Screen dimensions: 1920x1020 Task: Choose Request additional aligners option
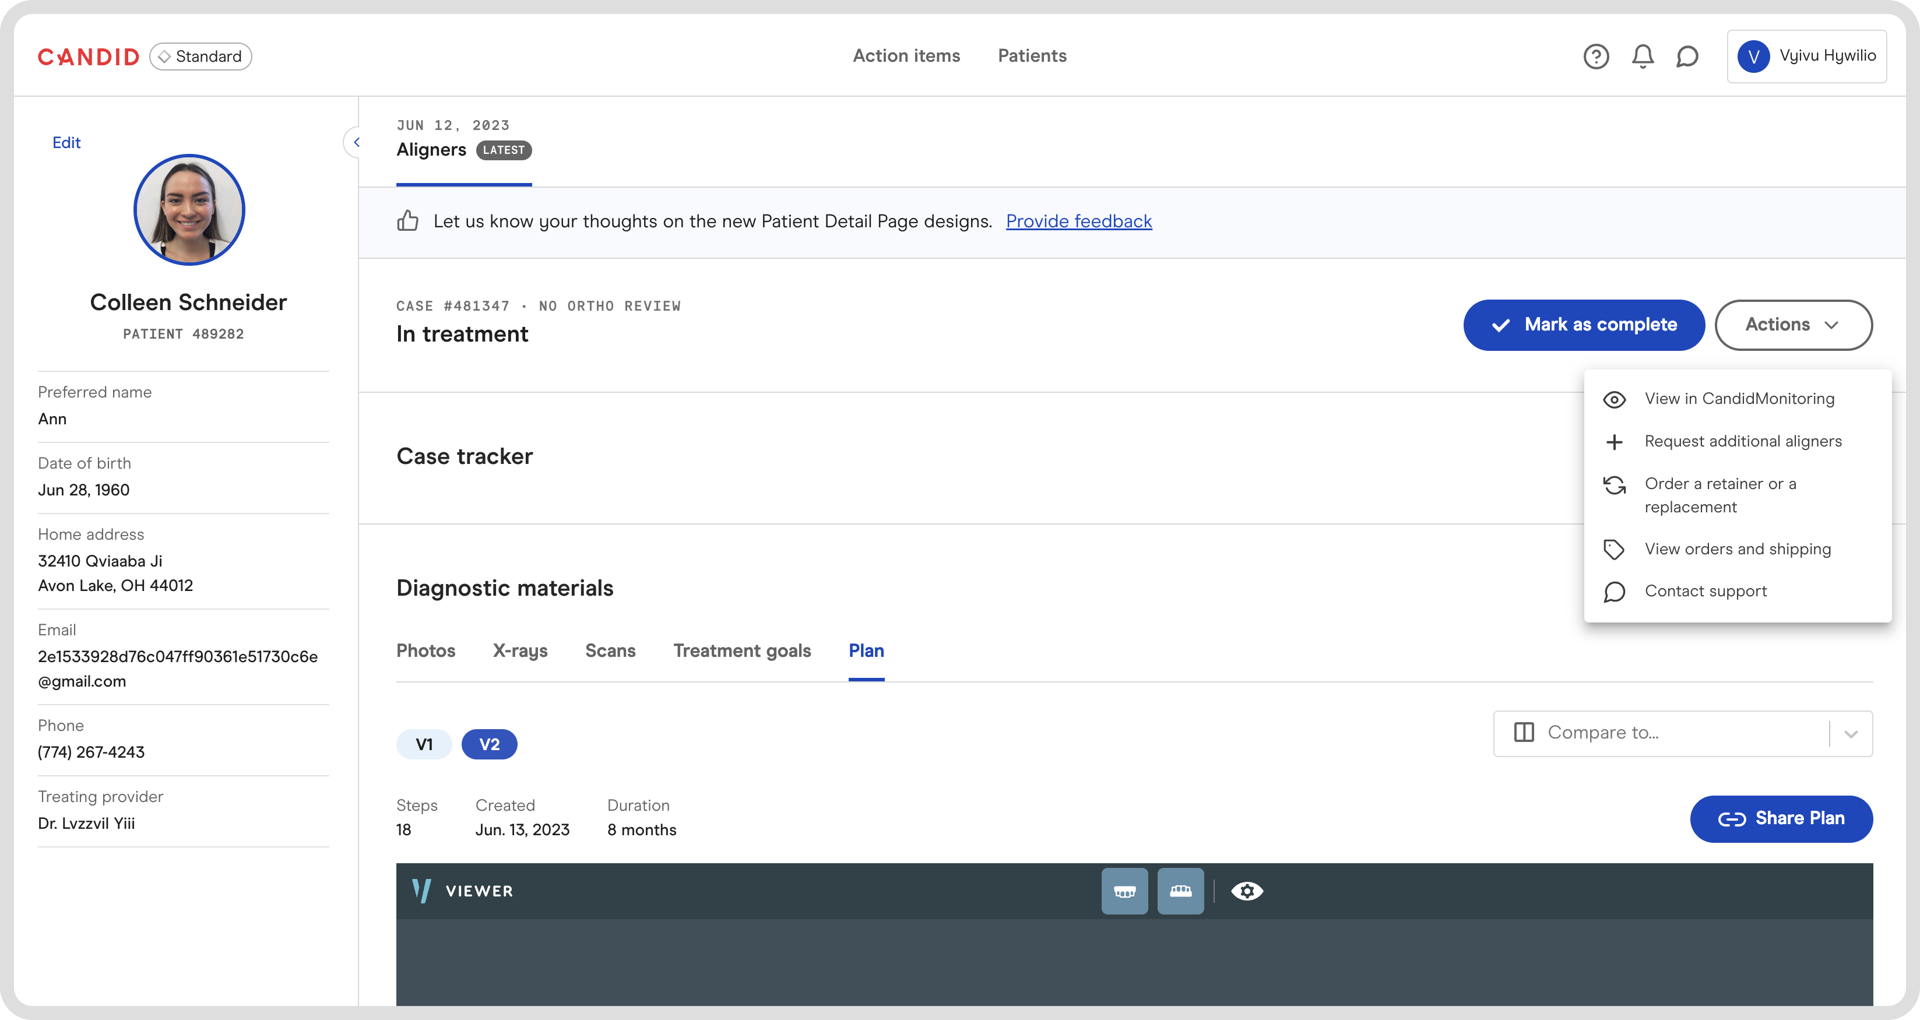click(x=1743, y=441)
